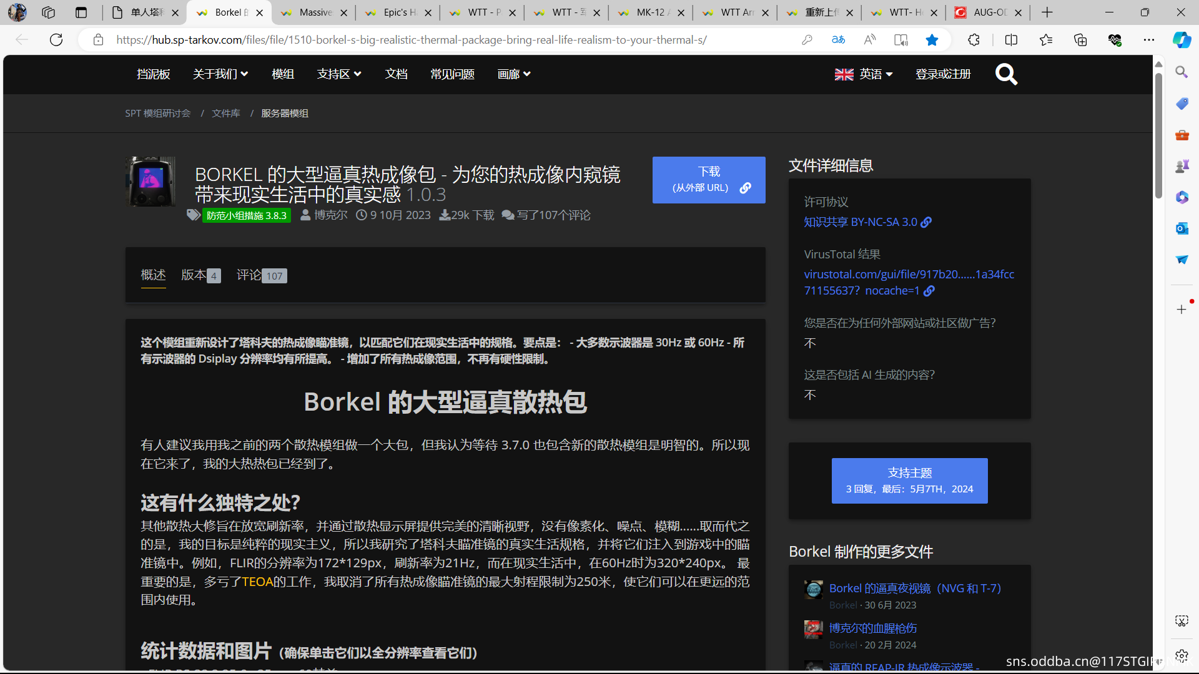Toggle the favorite star for this page
Image resolution: width=1199 pixels, height=674 pixels.
tap(932, 39)
